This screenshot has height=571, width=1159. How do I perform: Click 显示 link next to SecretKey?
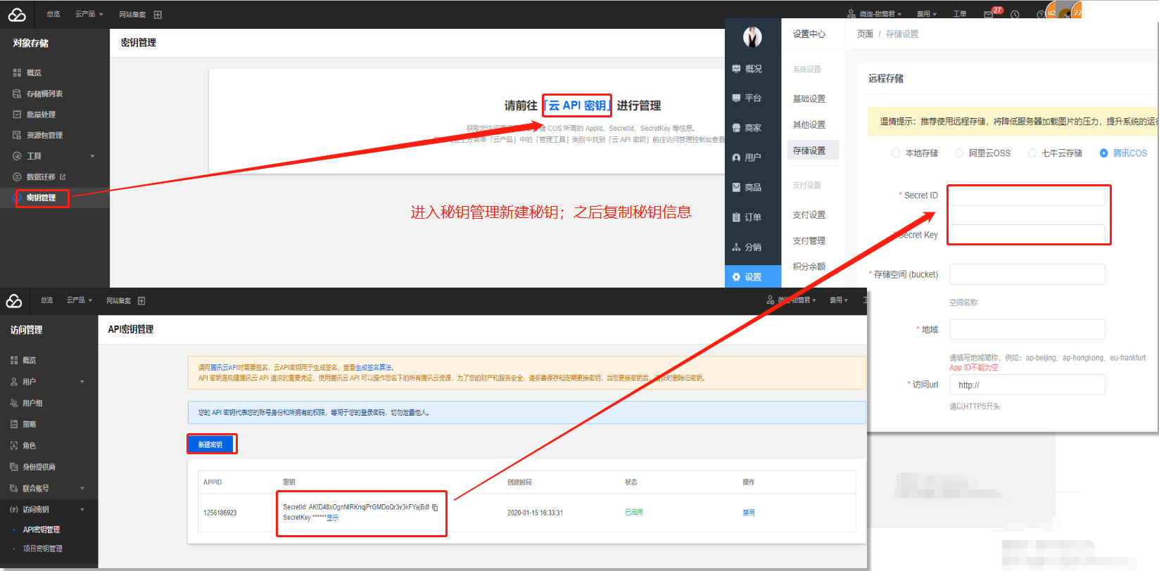[x=333, y=518]
